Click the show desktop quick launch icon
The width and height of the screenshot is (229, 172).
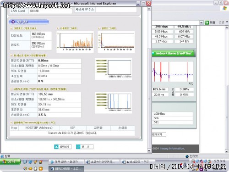pos(25,162)
